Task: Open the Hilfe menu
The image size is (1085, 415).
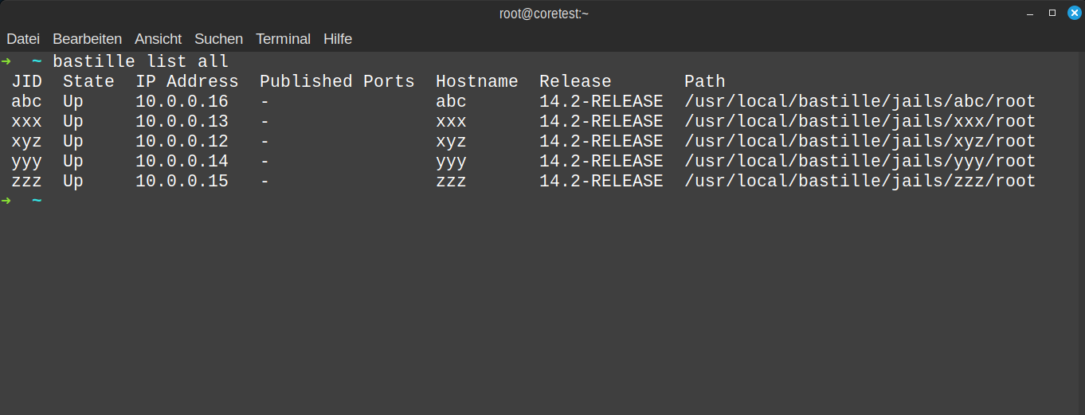Action: 338,39
